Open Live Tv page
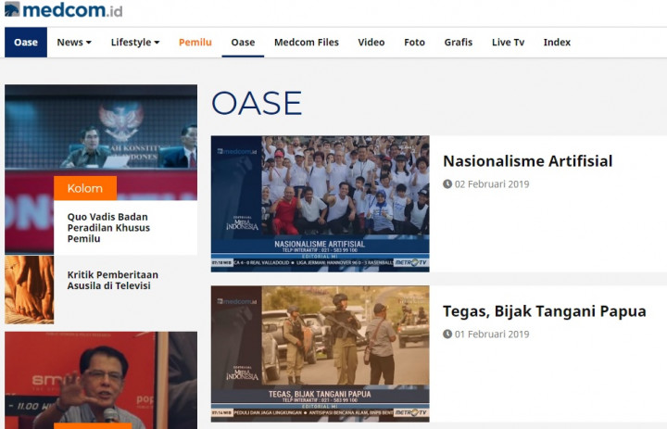Image resolution: width=667 pixels, height=429 pixels. [508, 43]
